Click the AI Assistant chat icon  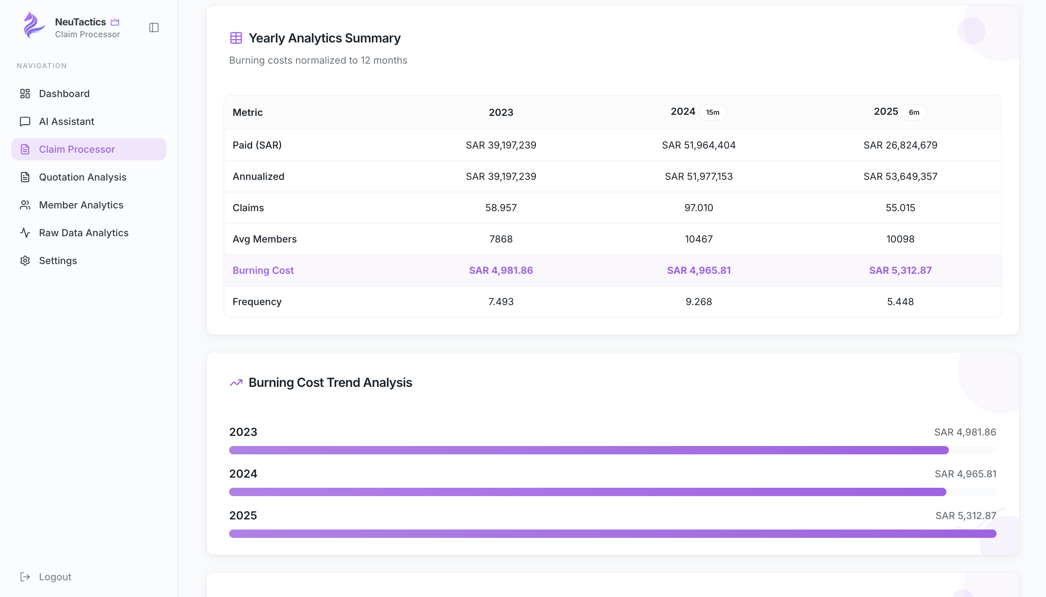pyautogui.click(x=25, y=121)
